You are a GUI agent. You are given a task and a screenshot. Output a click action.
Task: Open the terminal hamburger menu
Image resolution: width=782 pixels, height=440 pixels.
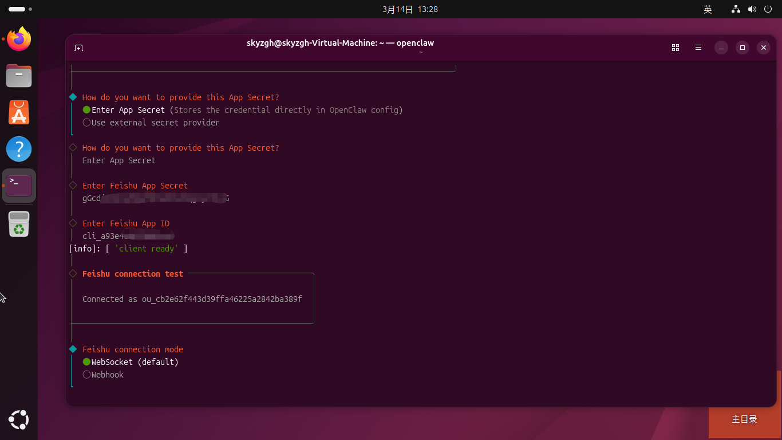click(x=698, y=48)
